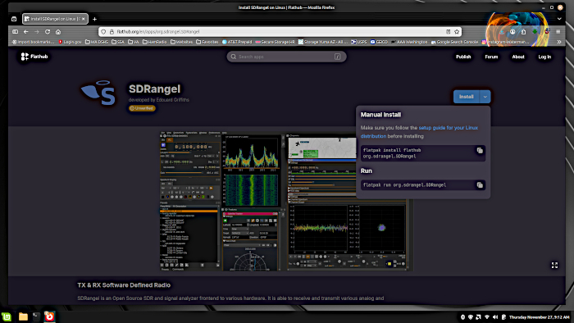Click the SDRangel app logo

98,93
